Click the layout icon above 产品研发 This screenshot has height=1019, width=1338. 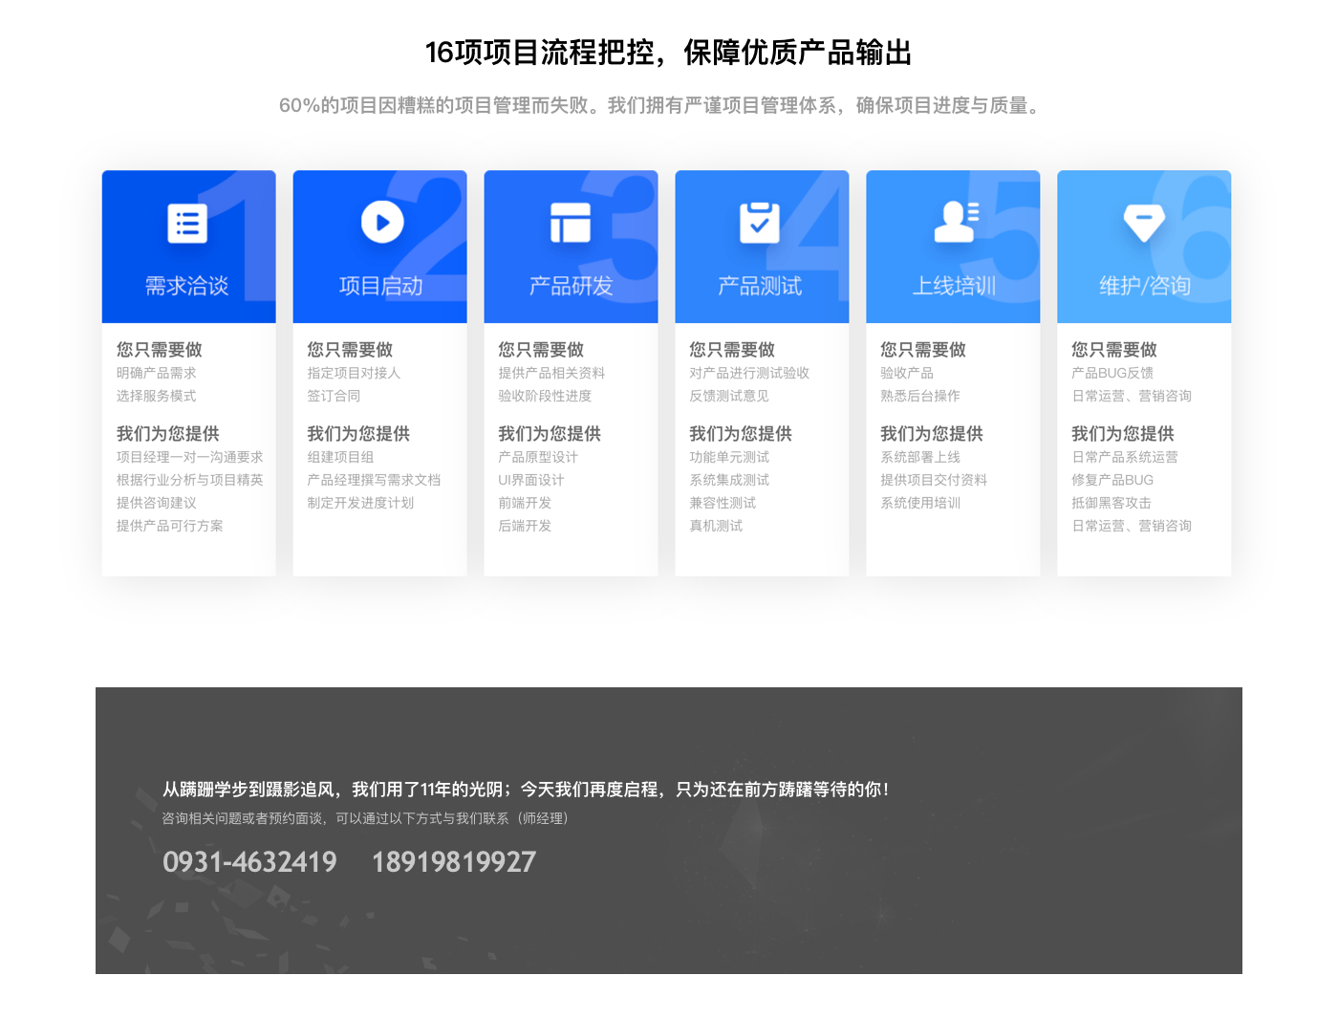[x=571, y=223]
